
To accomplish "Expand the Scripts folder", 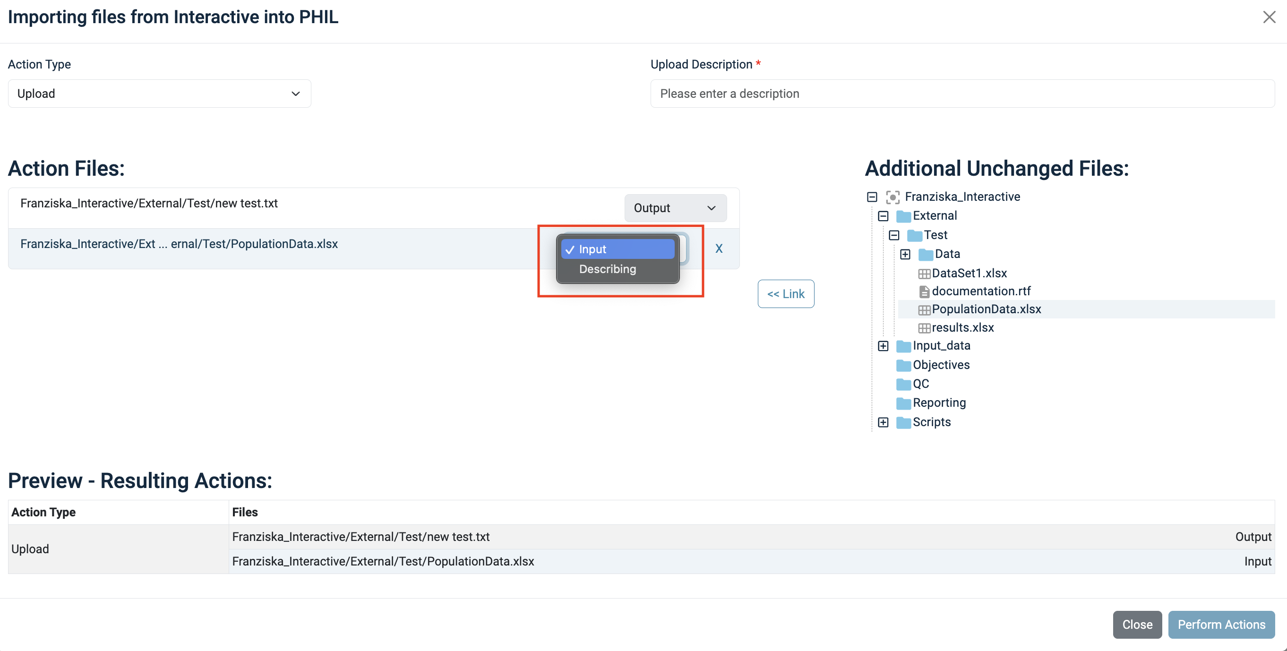I will pos(883,422).
